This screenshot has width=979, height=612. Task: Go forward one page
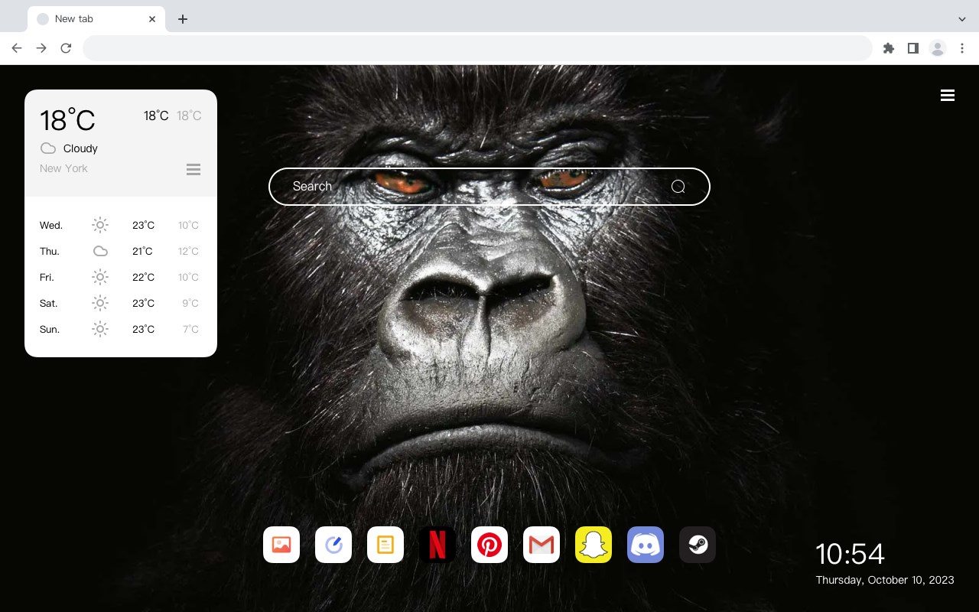click(x=41, y=48)
